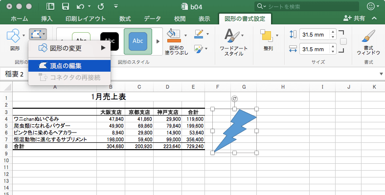This screenshot has height=195, width=385.
Task: Open the shape outline dropdown arrow
Action: point(208,34)
